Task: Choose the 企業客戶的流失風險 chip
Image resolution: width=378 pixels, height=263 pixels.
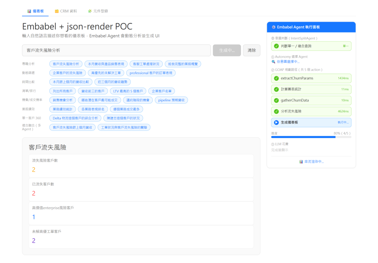Action: pos(68,73)
